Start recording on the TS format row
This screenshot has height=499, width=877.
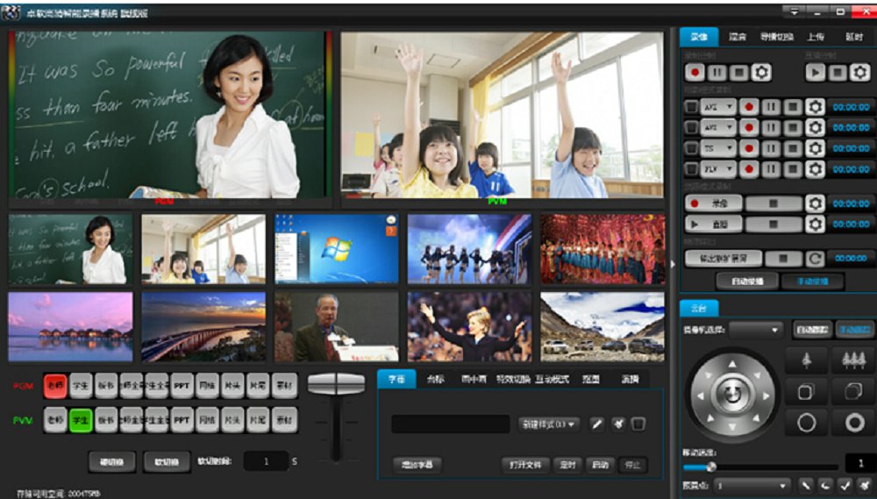point(749,148)
